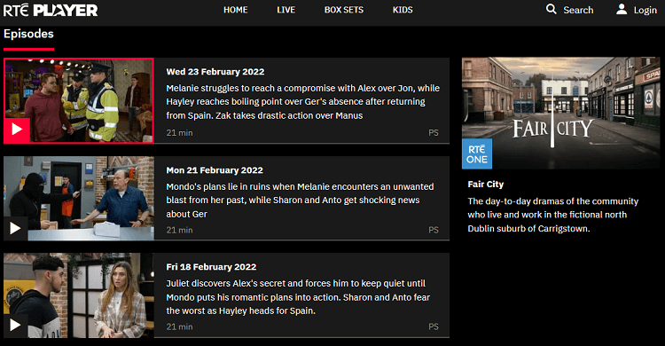The image size is (665, 346).
Task: Play the Fri 18 February 2022 episode
Action: 15,326
